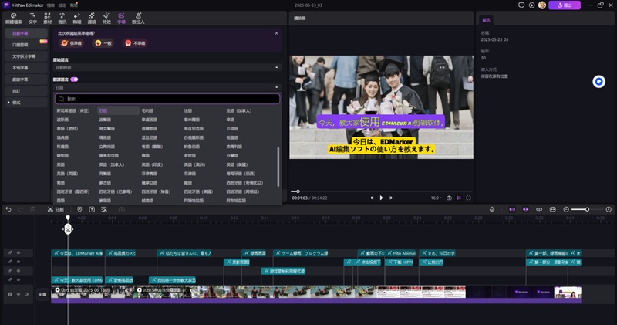Screen dimensions: 617x325
Task: Switch to the 本地字幕 local subtitles tab
Action: [x=25, y=68]
